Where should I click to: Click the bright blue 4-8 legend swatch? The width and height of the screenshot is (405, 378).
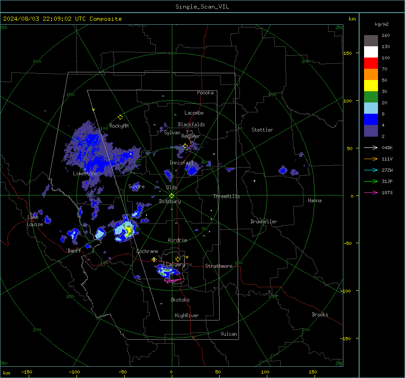(x=371, y=120)
